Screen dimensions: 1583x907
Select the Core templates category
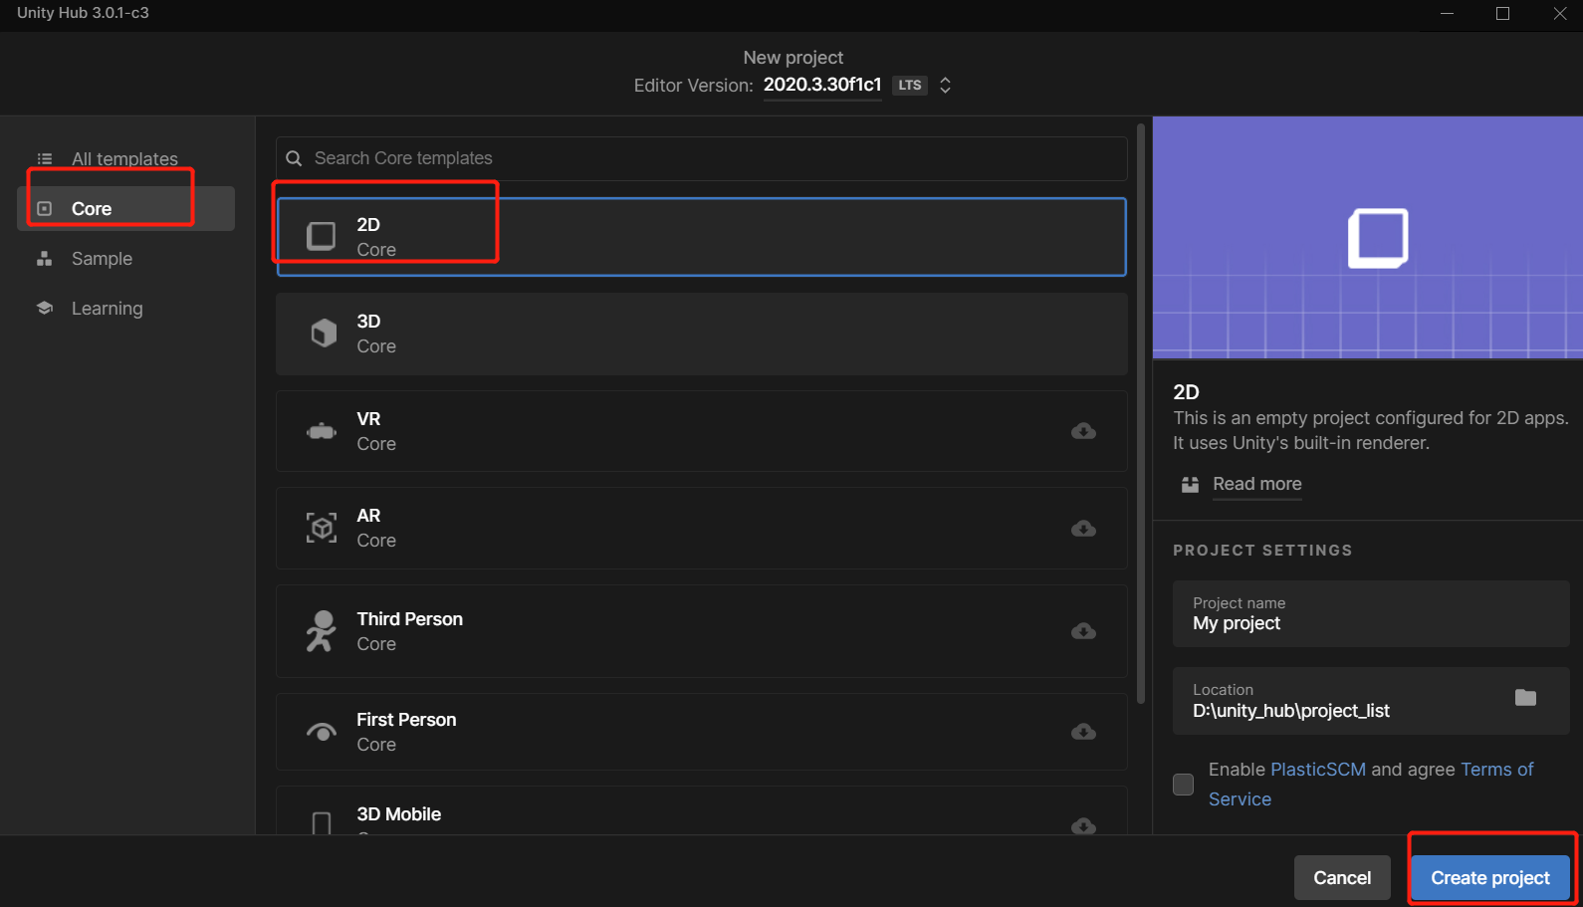tap(125, 209)
